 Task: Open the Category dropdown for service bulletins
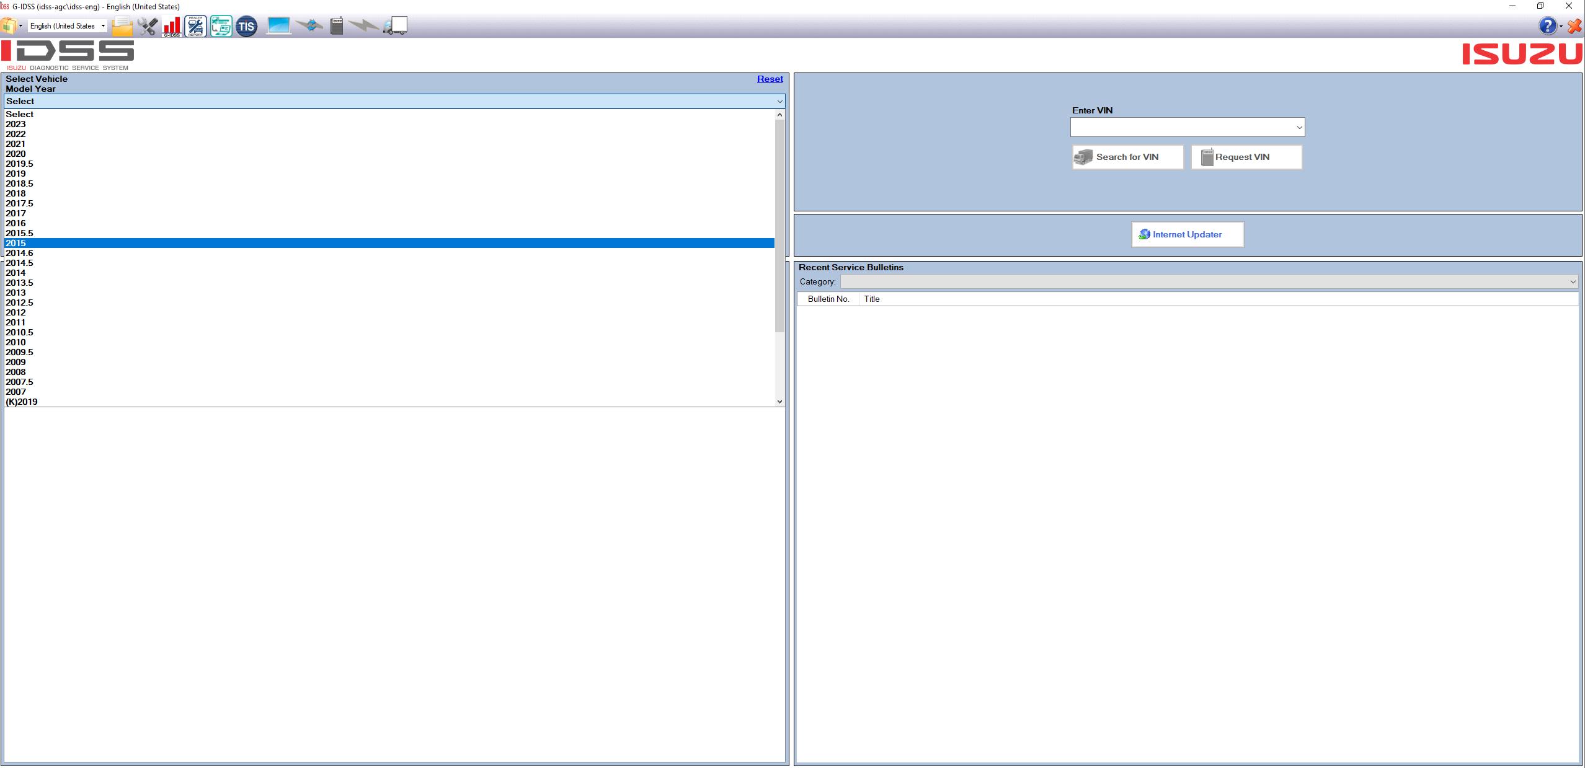coord(1572,282)
